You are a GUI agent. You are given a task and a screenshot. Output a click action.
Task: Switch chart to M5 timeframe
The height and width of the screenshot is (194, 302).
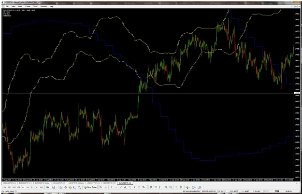(9, 187)
